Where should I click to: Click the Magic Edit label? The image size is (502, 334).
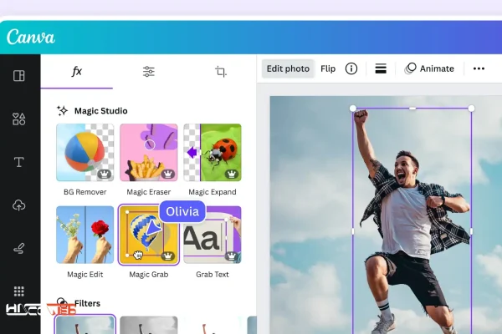point(85,275)
